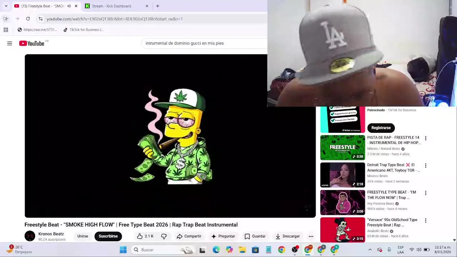Click the YouTube search field
The height and width of the screenshot is (257, 457).
[204, 43]
